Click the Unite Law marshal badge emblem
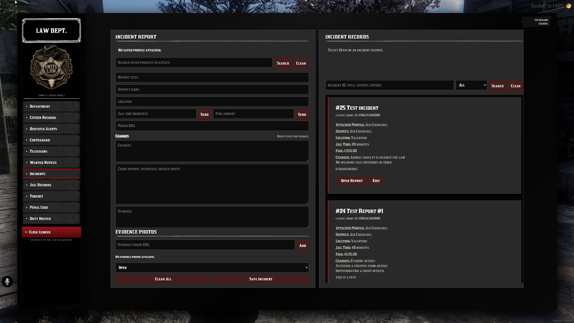Viewport: 574px width, 323px height. 51,68
